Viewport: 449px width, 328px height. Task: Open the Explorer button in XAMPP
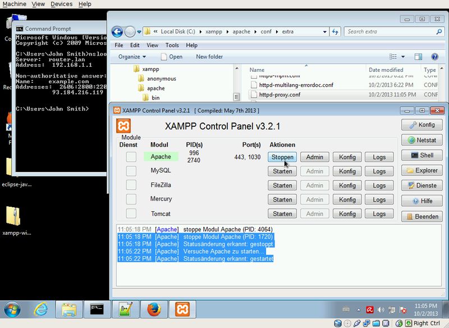pos(422,170)
